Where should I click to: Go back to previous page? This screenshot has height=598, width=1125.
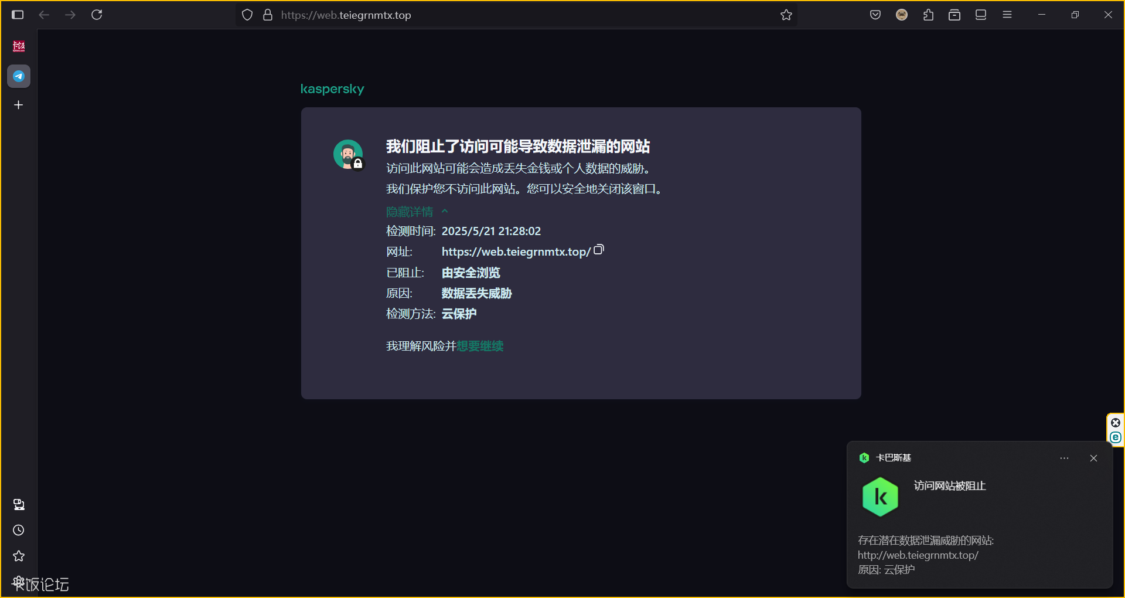point(44,15)
